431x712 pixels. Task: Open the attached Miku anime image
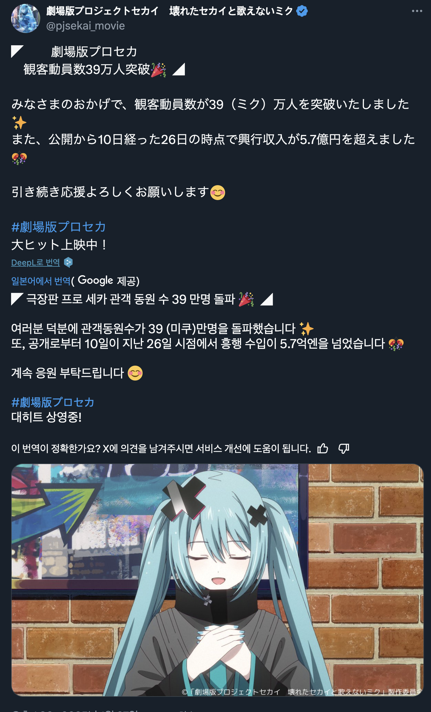coord(217,580)
